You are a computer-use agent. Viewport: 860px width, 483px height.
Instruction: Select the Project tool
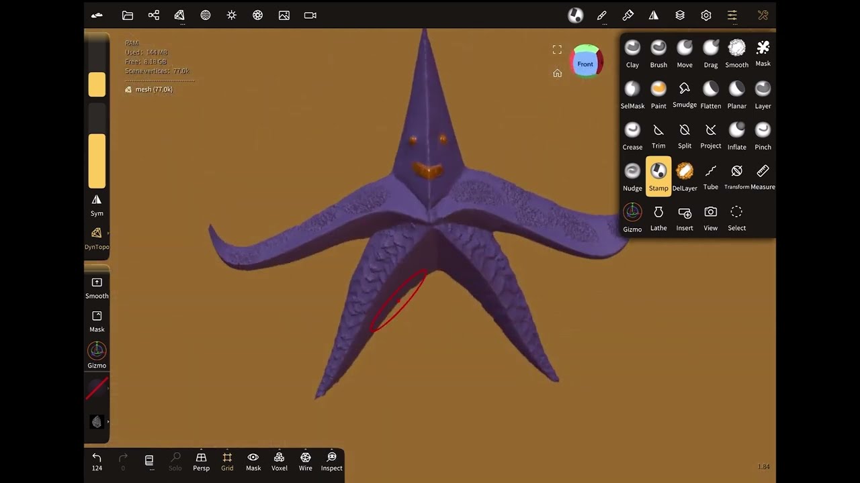[x=711, y=136]
